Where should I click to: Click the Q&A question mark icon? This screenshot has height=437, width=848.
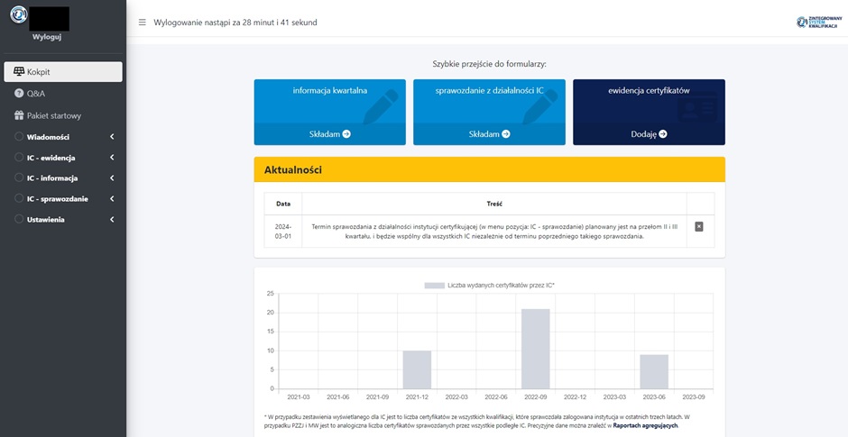(19, 94)
